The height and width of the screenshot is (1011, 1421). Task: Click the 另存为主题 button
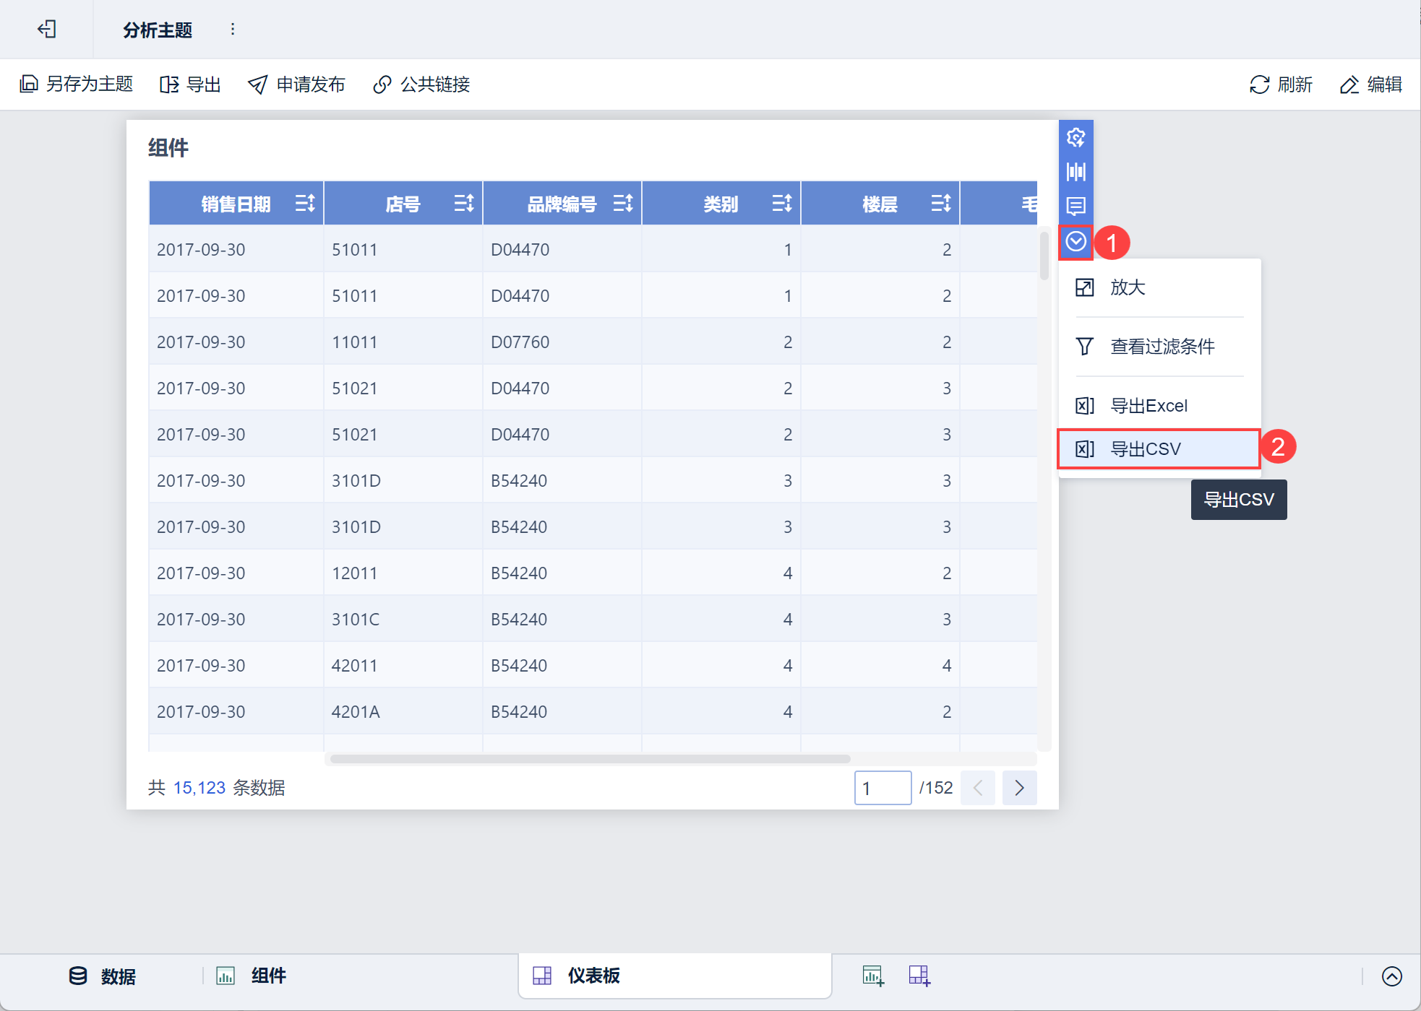click(x=76, y=84)
